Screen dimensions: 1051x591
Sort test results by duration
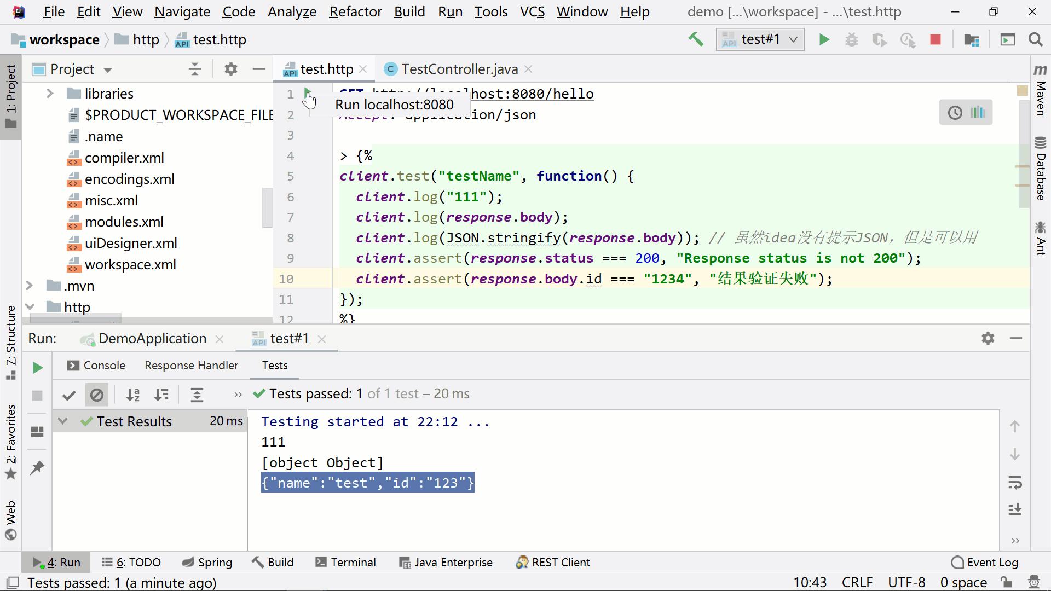[161, 395]
